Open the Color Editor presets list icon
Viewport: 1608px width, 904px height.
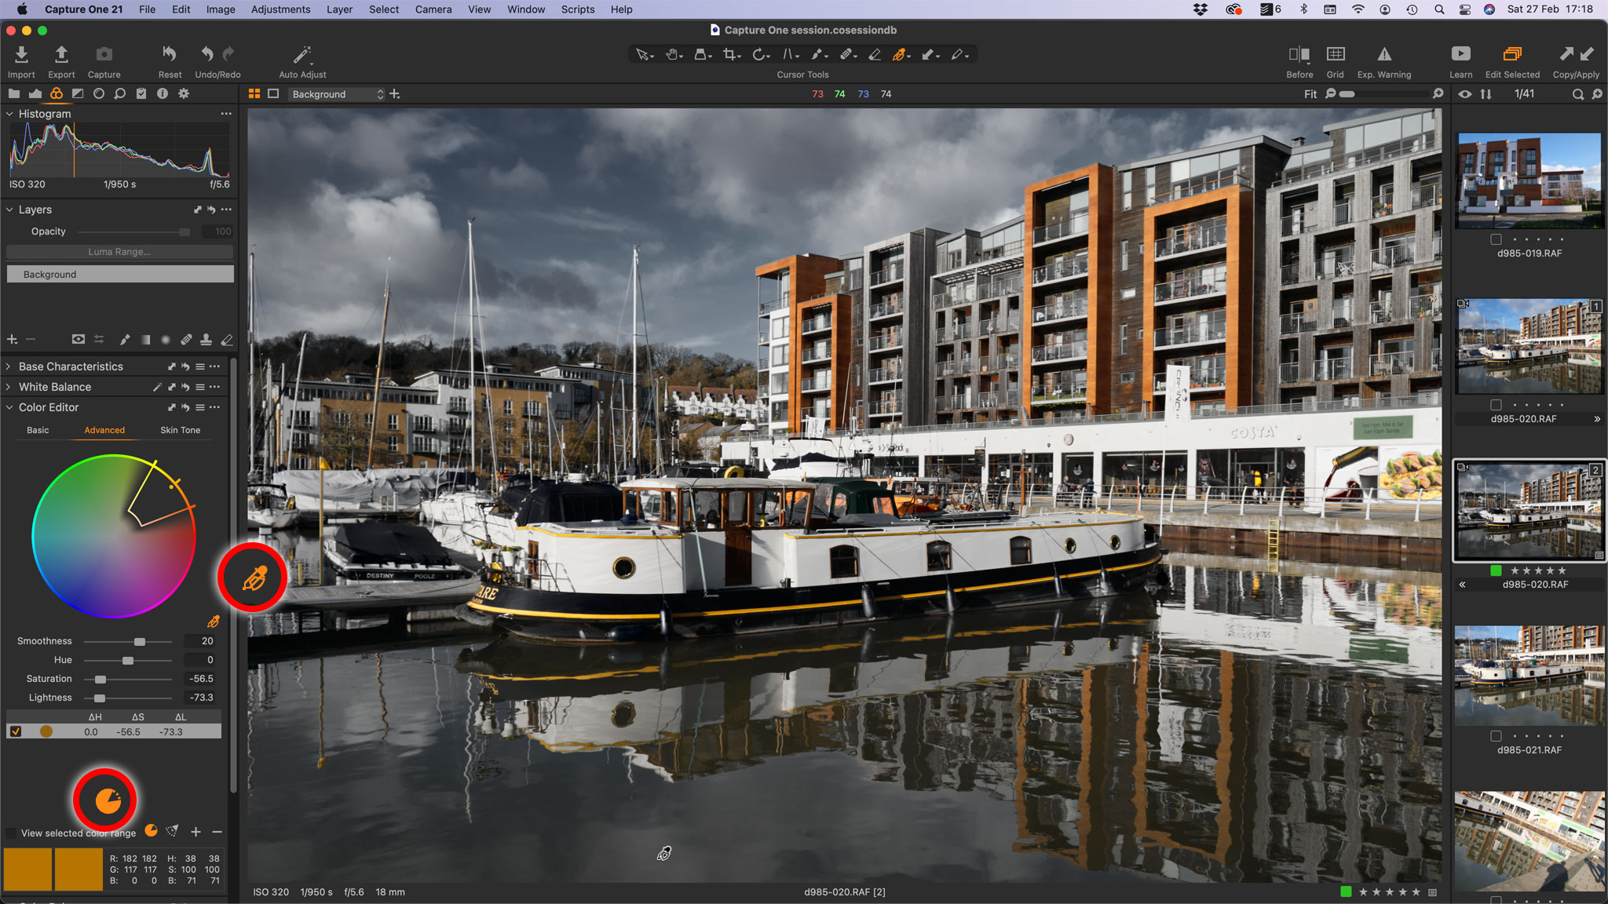pos(200,407)
